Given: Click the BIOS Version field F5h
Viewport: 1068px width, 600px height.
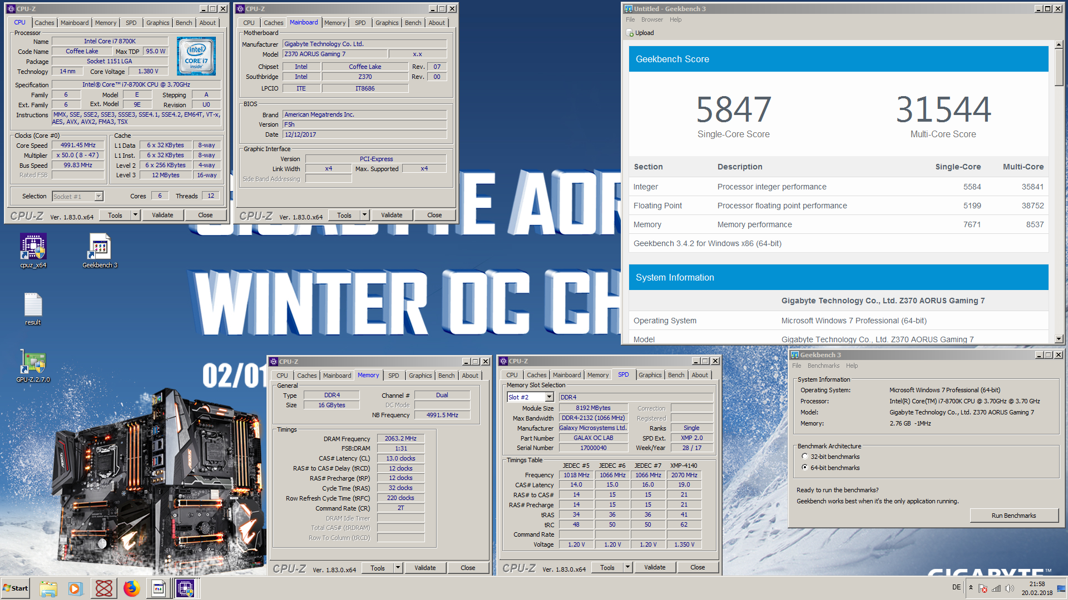Looking at the screenshot, I should click(x=364, y=124).
